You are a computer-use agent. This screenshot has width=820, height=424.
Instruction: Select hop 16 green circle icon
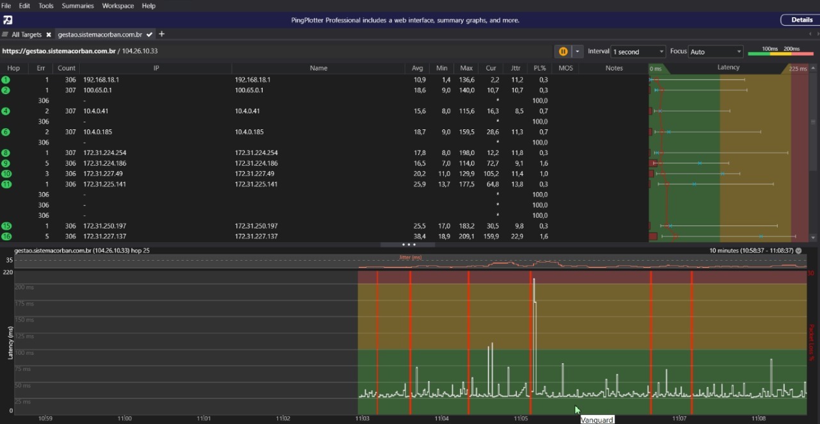pyautogui.click(x=6, y=236)
